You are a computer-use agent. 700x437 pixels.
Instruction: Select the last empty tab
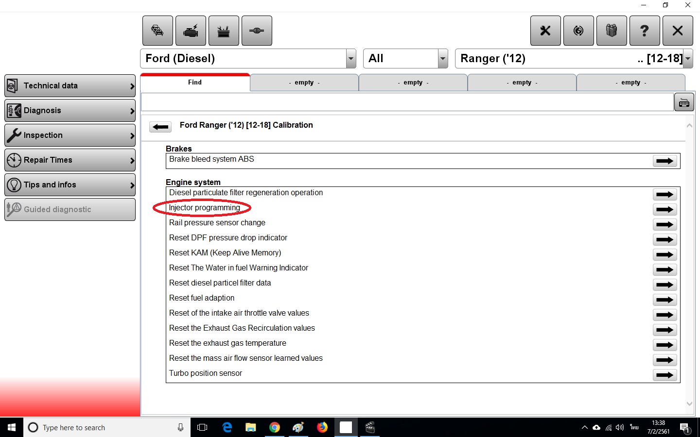(x=631, y=83)
